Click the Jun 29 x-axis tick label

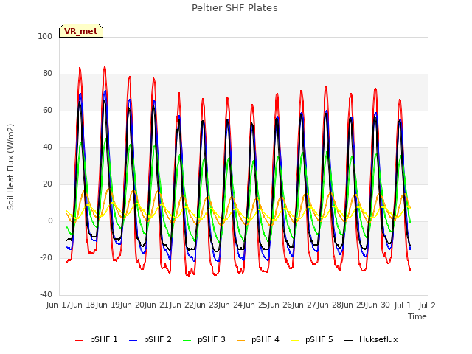coord(355,305)
